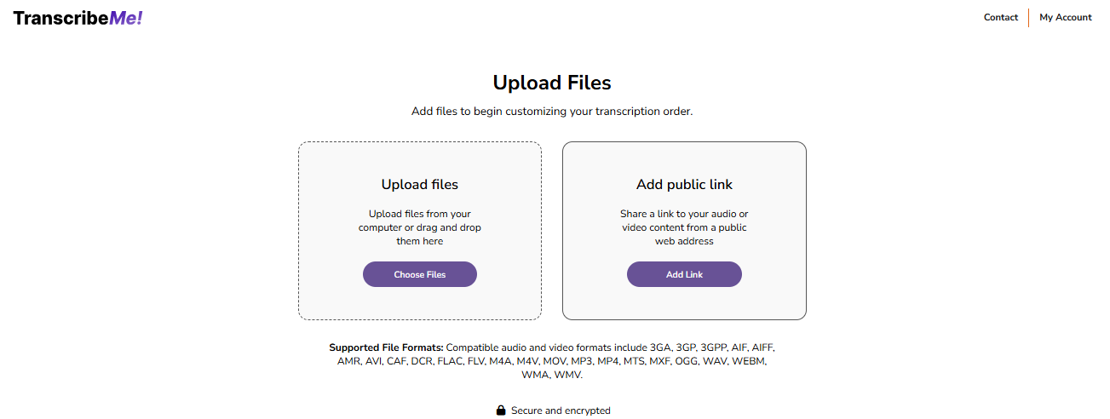
Task: Select the solid-bordered Add public link panel
Action: click(684, 231)
